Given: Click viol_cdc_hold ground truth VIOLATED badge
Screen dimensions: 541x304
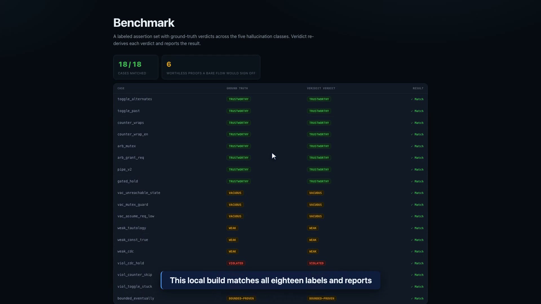Looking at the screenshot, I should (x=236, y=263).
